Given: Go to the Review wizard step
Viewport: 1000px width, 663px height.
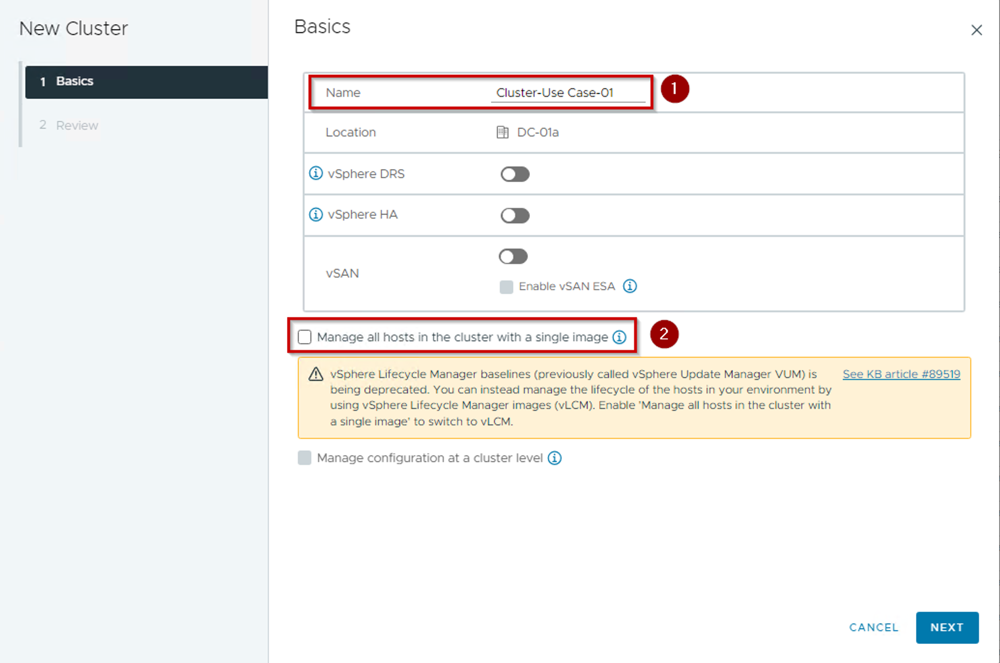Looking at the screenshot, I should pos(76,125).
